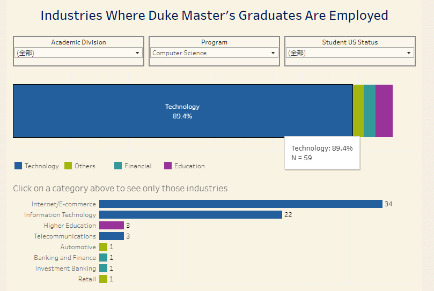
Task: Click the dashboard title Industries Where Duke Master's Graduates
Action: (x=214, y=16)
